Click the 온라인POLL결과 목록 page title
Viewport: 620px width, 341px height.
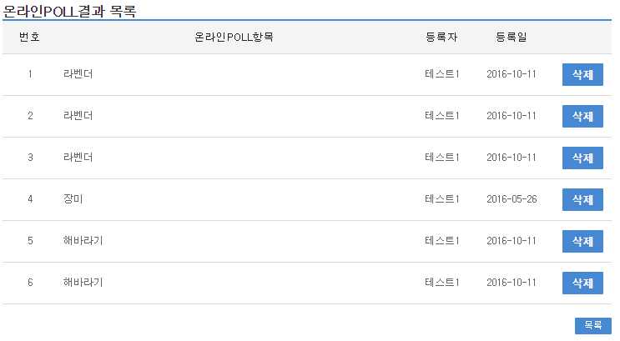pyautogui.click(x=69, y=11)
